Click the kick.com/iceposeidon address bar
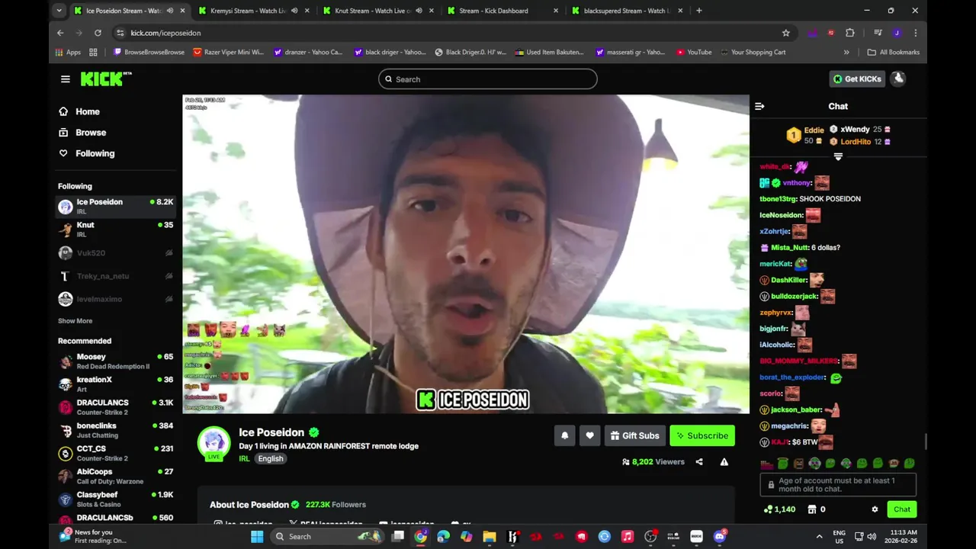Image resolution: width=976 pixels, height=549 pixels. click(x=454, y=33)
